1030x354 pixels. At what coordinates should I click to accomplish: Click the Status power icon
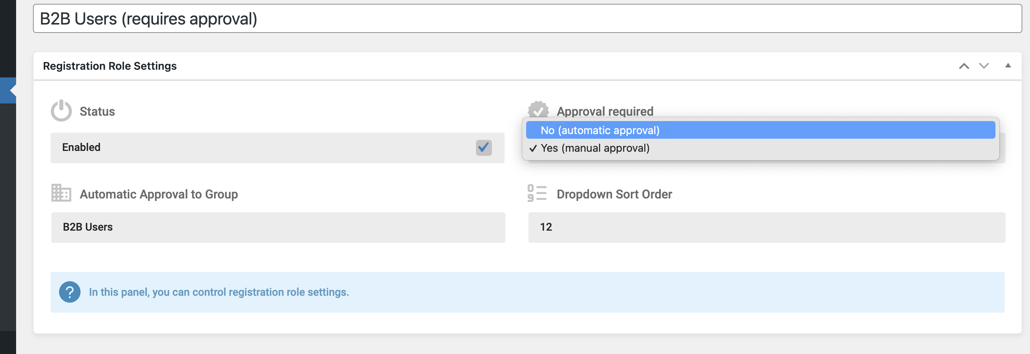pos(61,111)
